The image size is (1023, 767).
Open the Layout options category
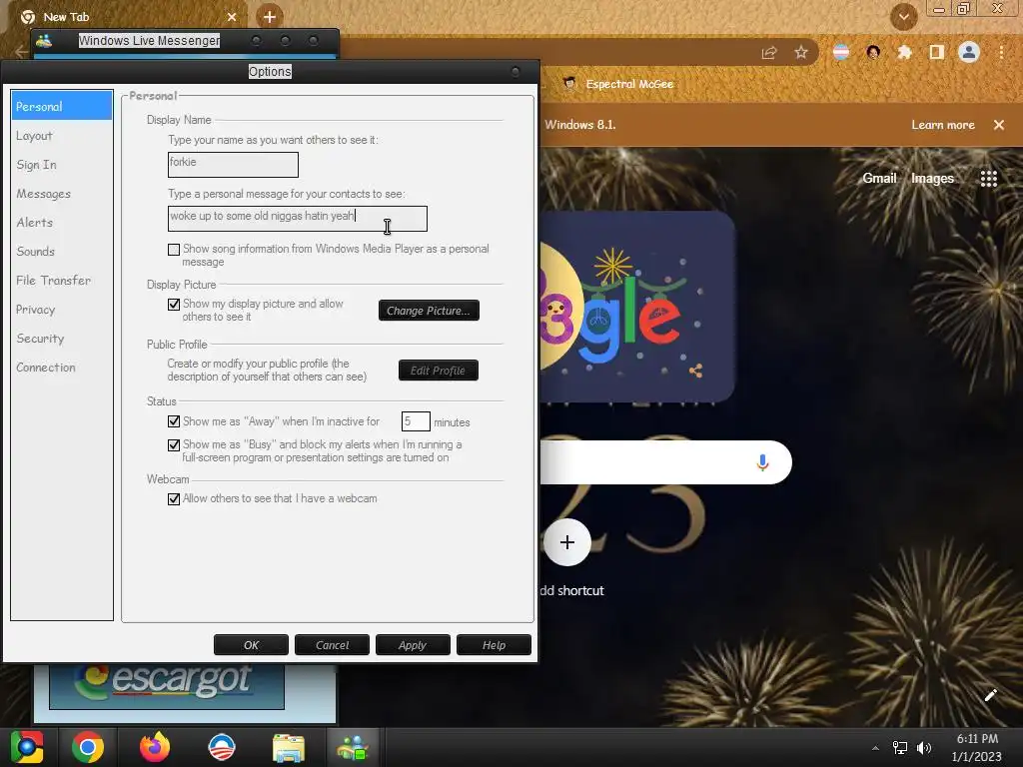(35, 136)
